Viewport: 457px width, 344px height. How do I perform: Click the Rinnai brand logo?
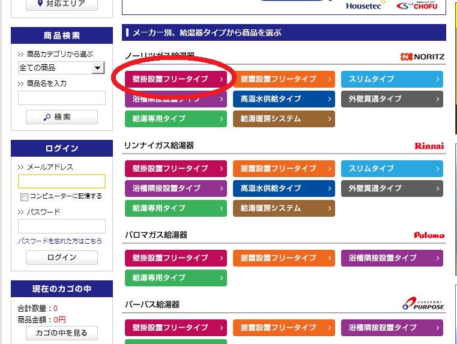(x=429, y=146)
